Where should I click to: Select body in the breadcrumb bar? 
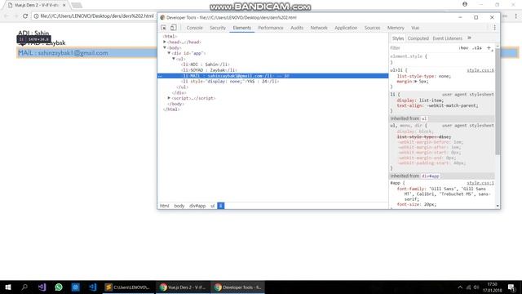[x=179, y=206]
